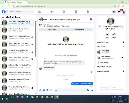129x103 pixels.
Task: Open the account profile picture menu
Action: [x=124, y=12]
